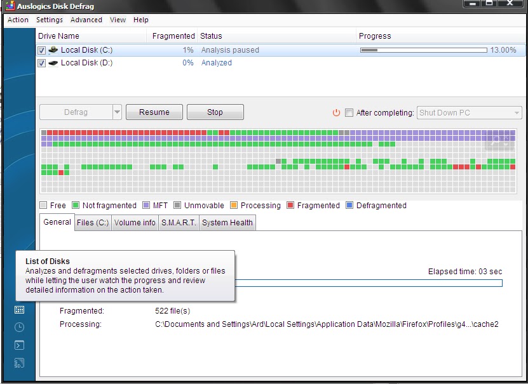
Task: Switch to the System Health tab
Action: tap(227, 223)
